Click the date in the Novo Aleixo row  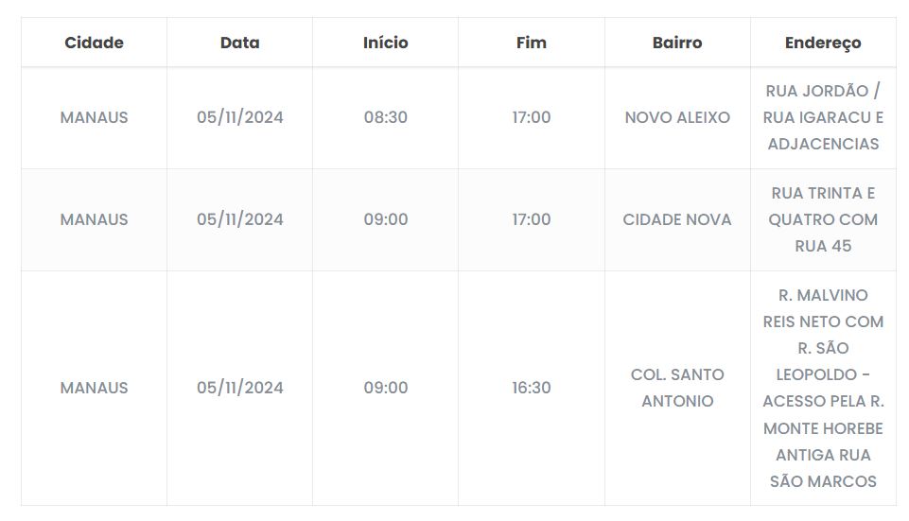pos(240,117)
